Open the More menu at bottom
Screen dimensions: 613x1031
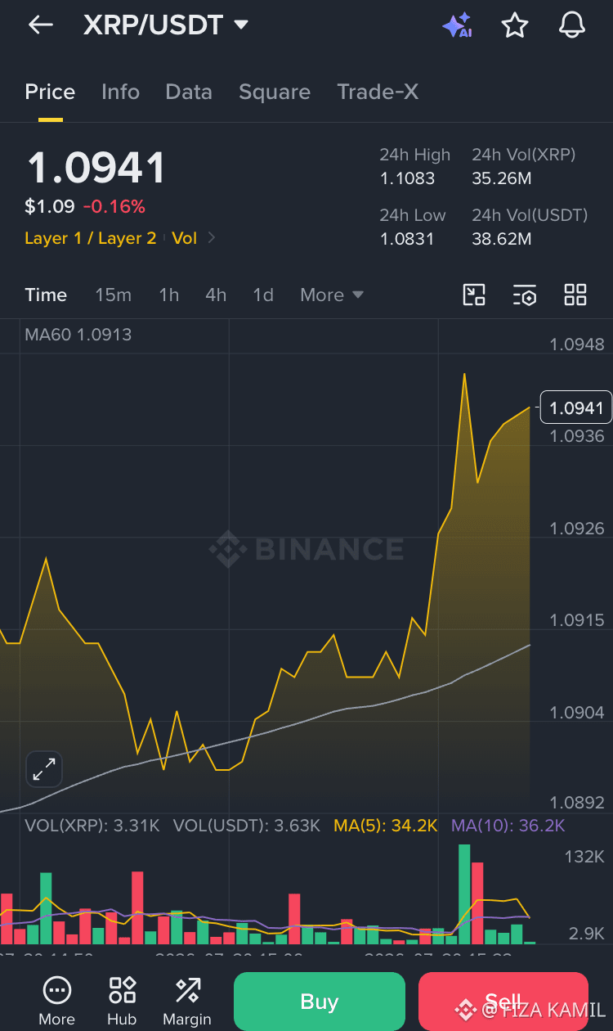[56, 1001]
